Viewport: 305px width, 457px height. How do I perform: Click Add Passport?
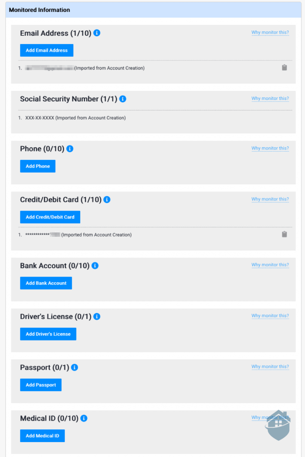pyautogui.click(x=41, y=385)
